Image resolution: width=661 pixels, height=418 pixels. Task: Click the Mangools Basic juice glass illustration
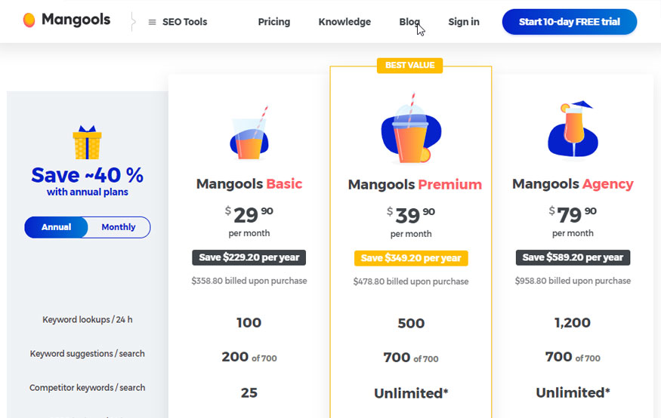[249, 133]
